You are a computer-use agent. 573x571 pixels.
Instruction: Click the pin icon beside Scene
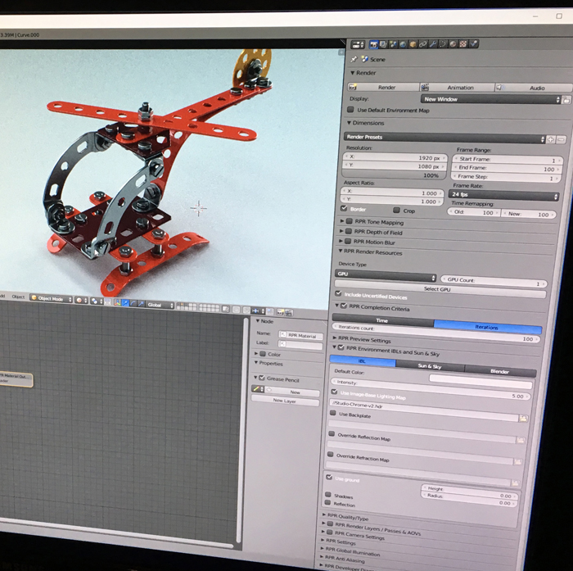pyautogui.click(x=354, y=60)
